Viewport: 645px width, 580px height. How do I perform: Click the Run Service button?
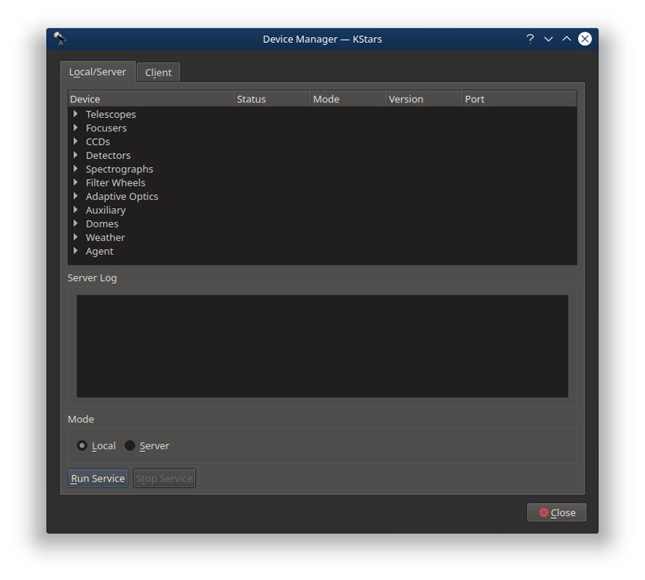[97, 478]
